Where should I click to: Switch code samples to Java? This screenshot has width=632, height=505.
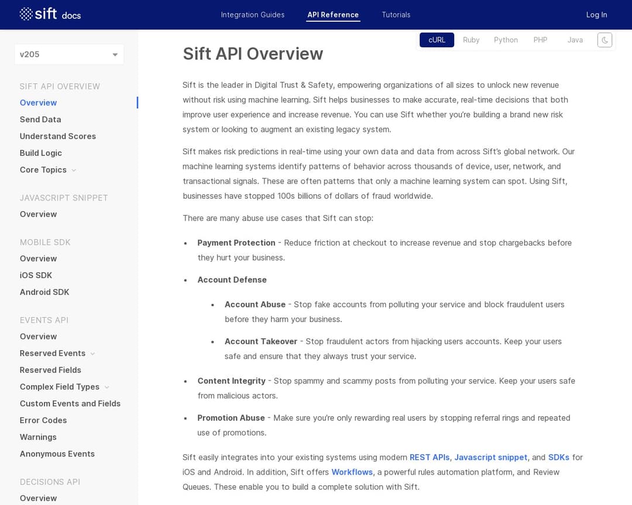coord(575,40)
